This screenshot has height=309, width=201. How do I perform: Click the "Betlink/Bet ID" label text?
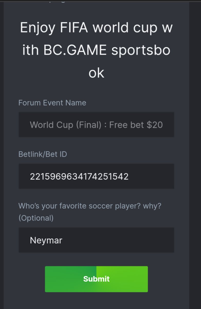43,154
